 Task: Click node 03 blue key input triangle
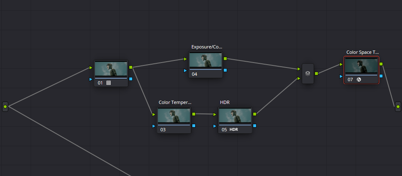click(x=154, y=126)
